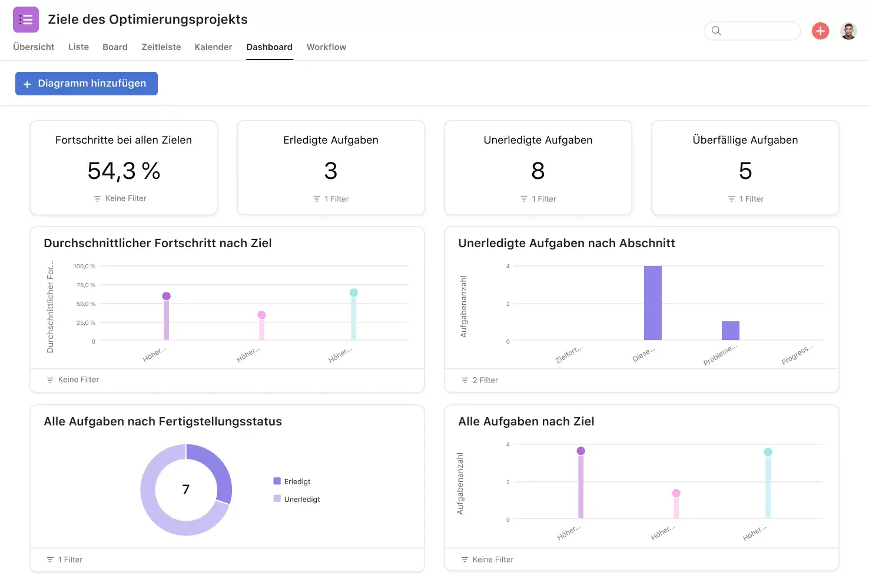Click the Alle Aufgaben nach Fertigstellungsstatus title

(x=163, y=422)
